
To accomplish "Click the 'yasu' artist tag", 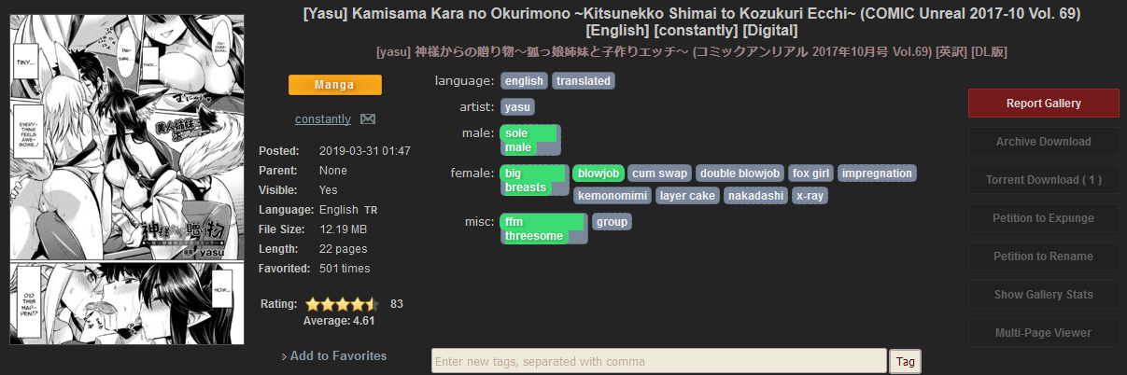I will point(517,107).
